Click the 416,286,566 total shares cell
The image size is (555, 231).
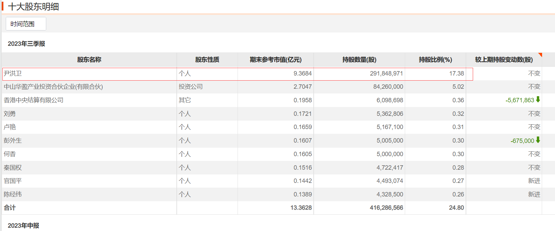386,208
